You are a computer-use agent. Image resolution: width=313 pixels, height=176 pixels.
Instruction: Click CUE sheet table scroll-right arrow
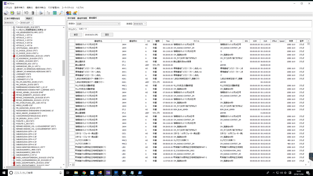(x=306, y=165)
